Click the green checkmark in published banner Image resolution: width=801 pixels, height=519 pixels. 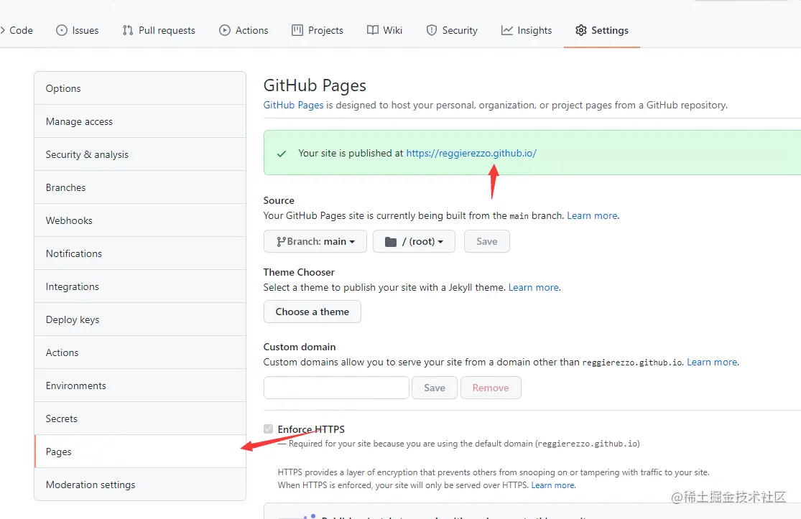coord(282,153)
